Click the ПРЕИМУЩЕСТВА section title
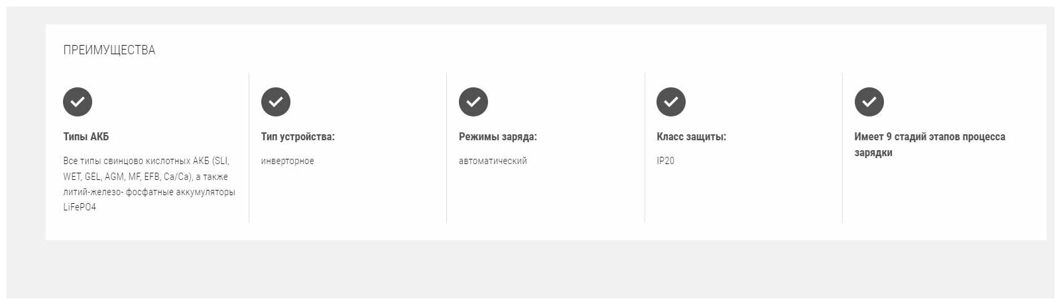1061x305 pixels. pyautogui.click(x=109, y=50)
